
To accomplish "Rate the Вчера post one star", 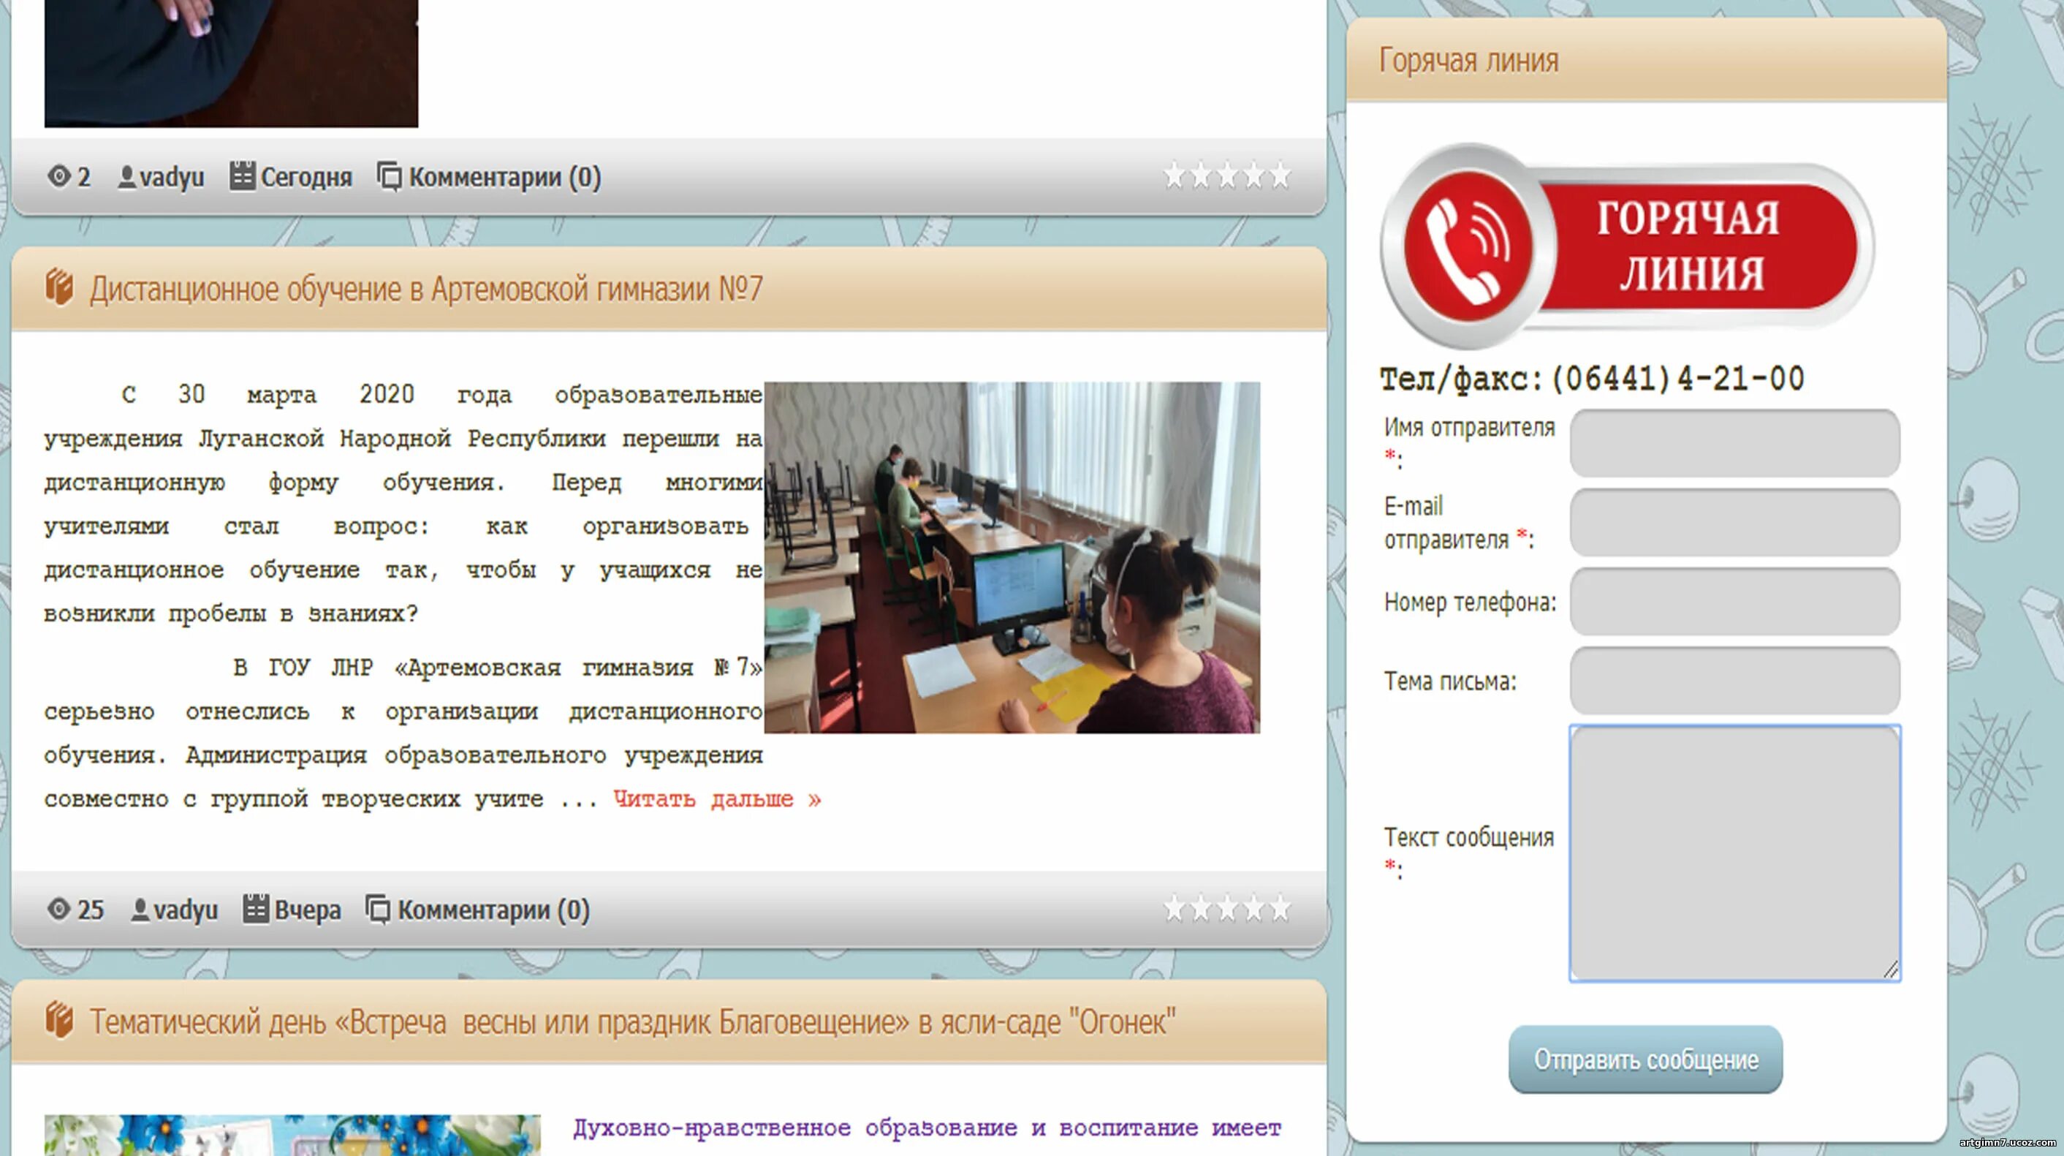I will pos(1174,908).
